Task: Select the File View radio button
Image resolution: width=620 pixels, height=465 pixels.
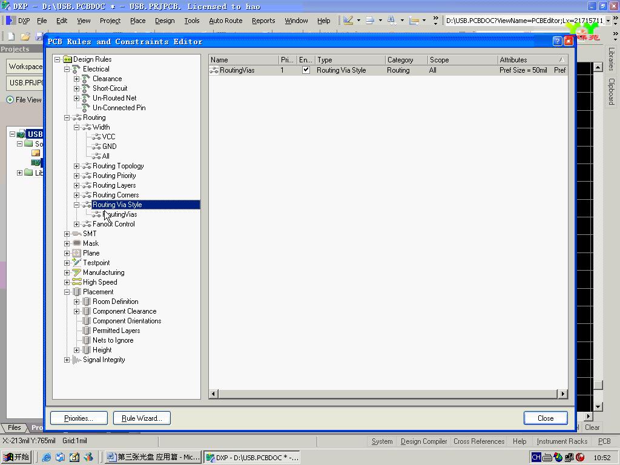Action: pyautogui.click(x=10, y=100)
